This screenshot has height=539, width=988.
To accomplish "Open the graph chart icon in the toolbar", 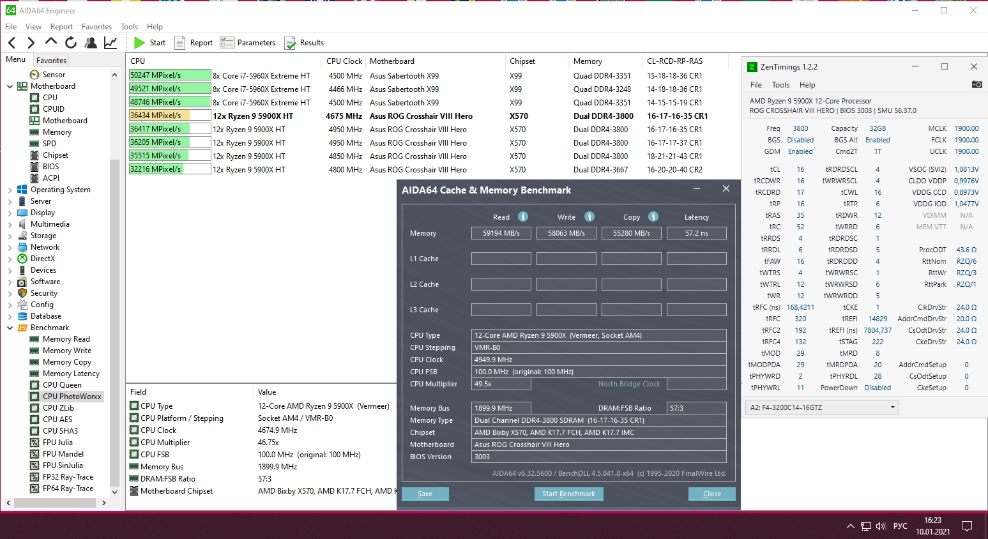I will [110, 43].
